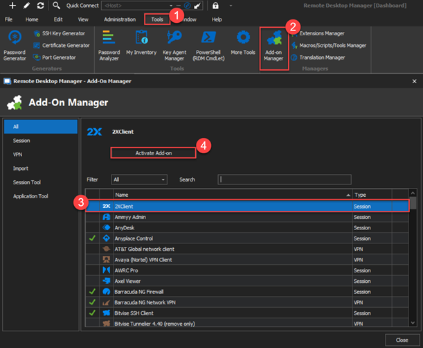Open the Add-on Manager ribbon button
This screenshot has width=423, height=348.
point(274,44)
